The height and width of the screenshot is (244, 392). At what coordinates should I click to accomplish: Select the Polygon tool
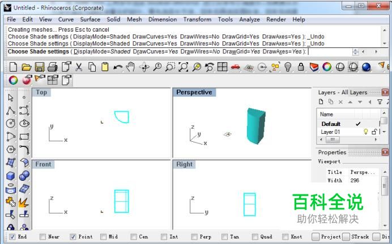[11, 150]
